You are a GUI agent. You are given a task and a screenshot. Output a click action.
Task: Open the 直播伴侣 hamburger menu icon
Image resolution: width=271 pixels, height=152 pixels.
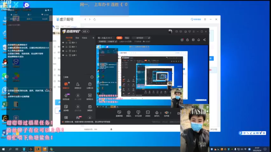pyautogui.click(x=193, y=31)
